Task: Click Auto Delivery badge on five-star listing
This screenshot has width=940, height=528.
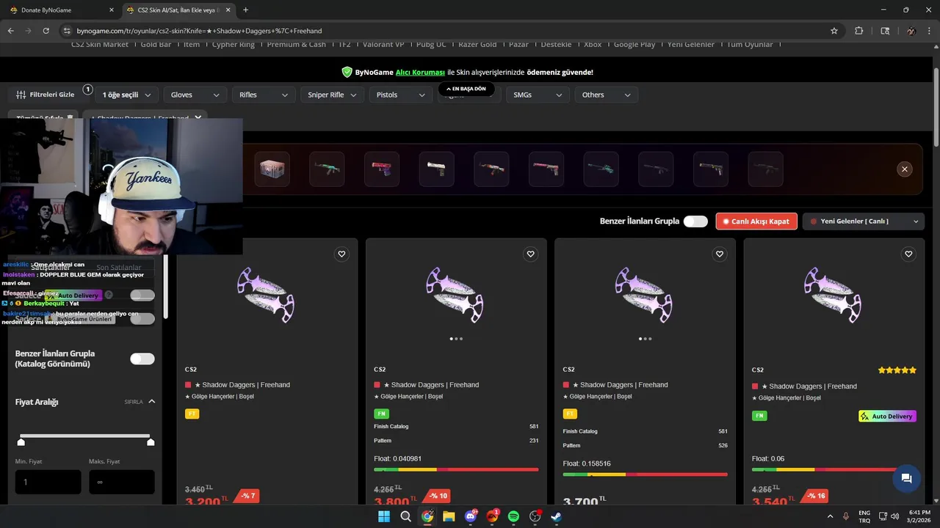Action: pyautogui.click(x=887, y=417)
